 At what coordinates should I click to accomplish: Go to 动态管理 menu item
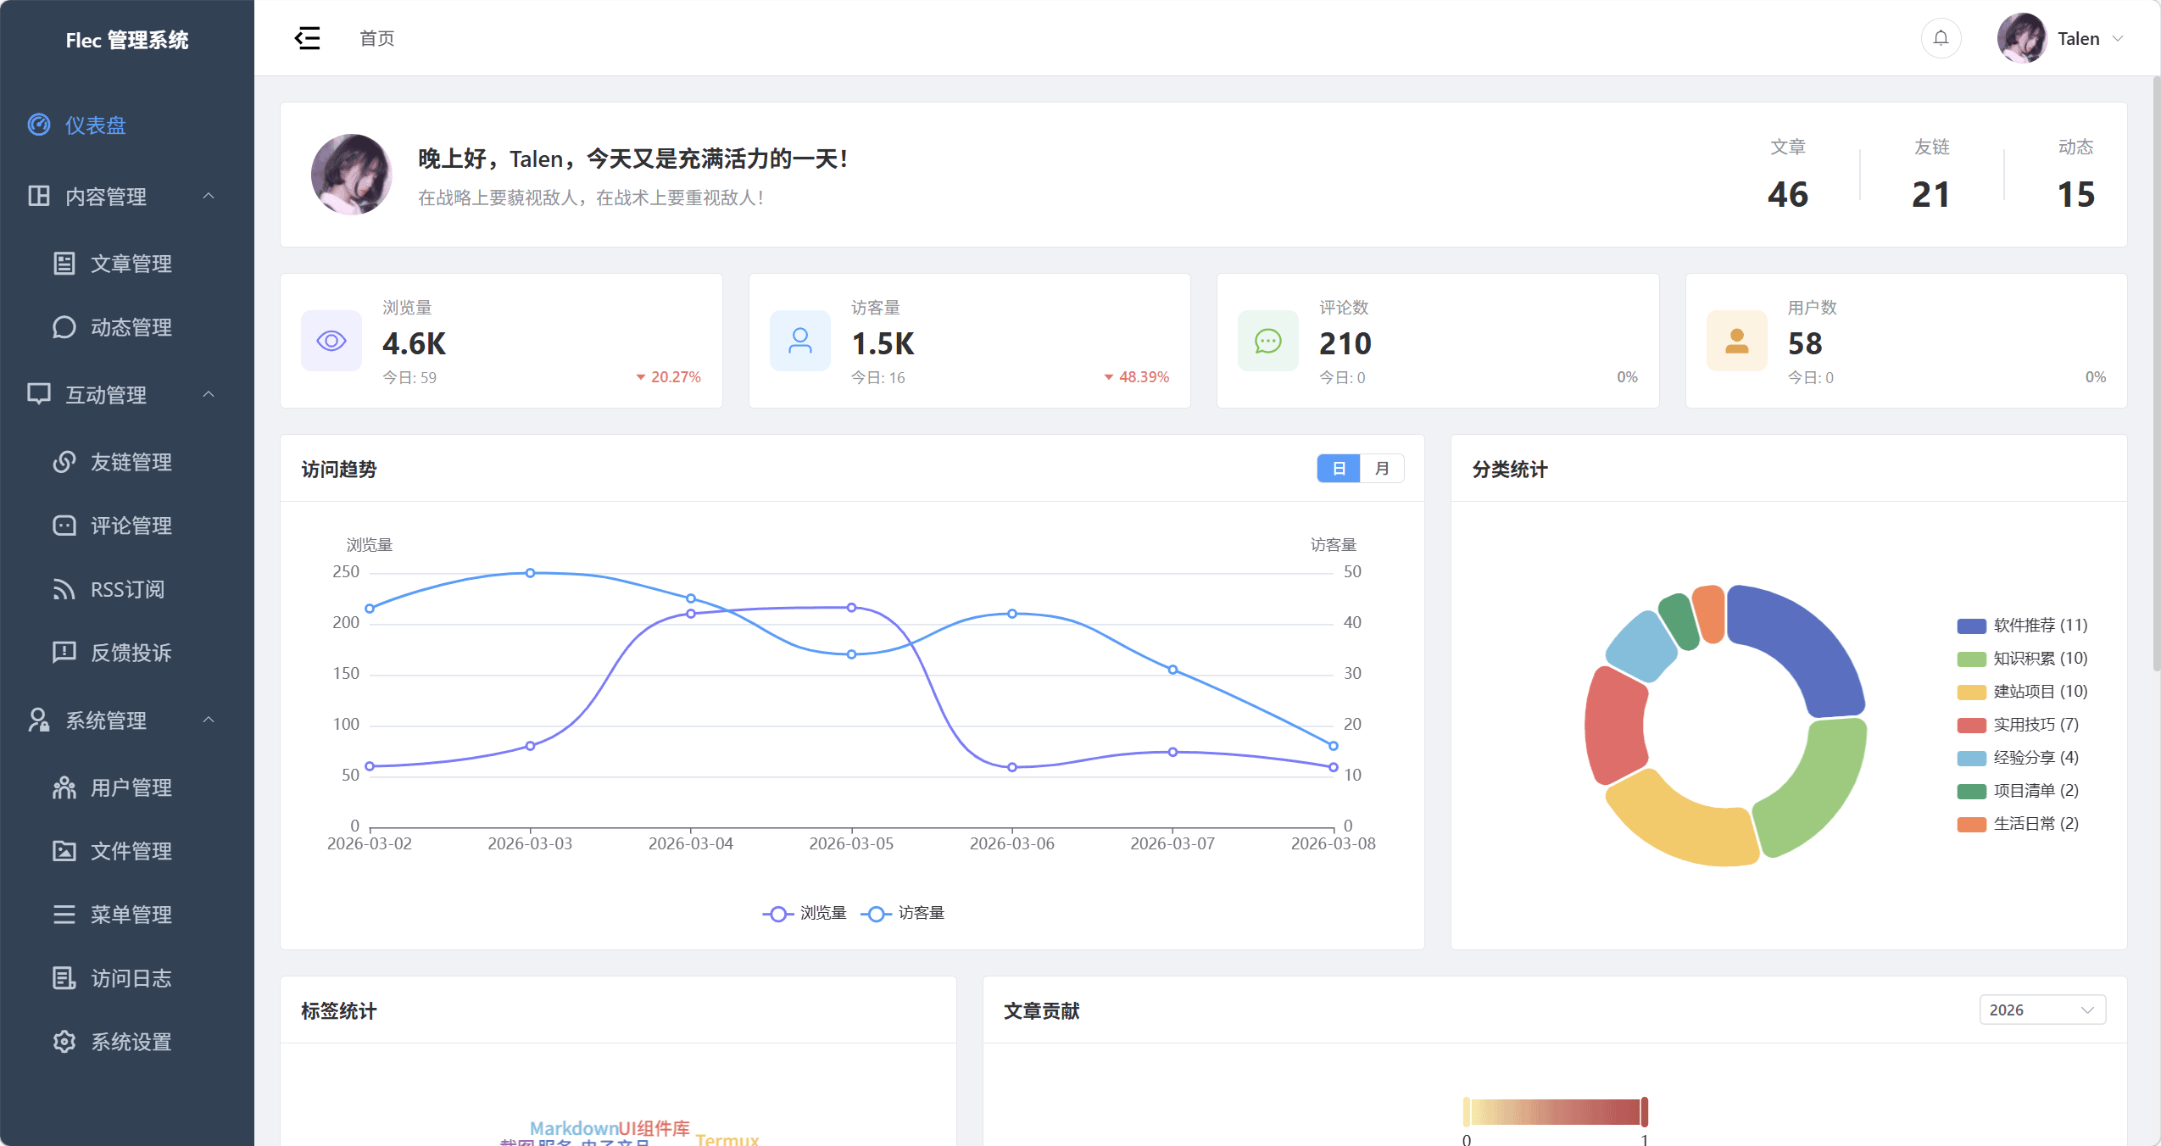click(127, 326)
